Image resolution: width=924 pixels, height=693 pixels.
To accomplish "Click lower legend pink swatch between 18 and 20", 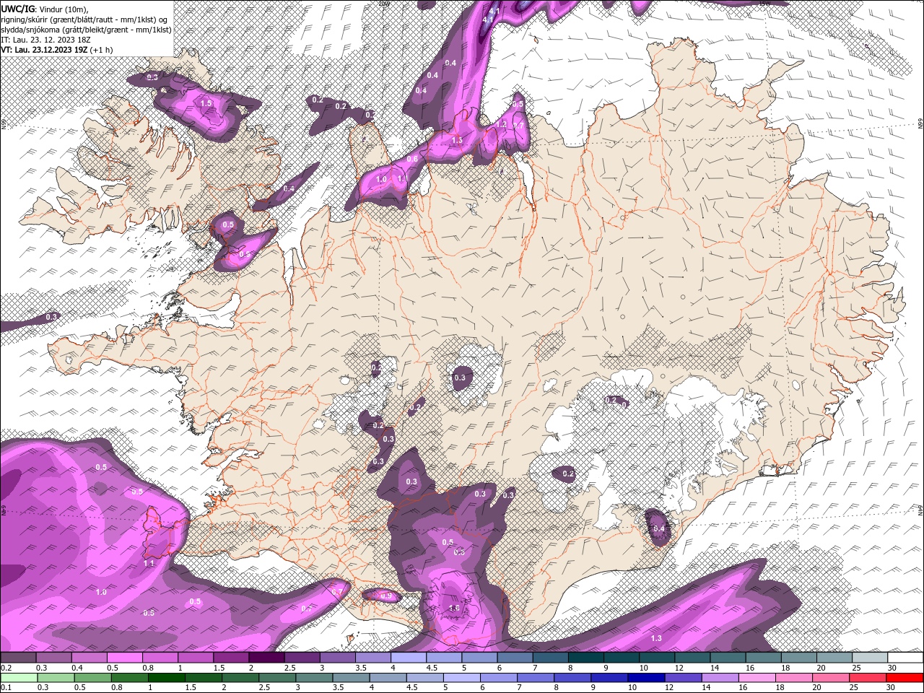I will coord(794,678).
